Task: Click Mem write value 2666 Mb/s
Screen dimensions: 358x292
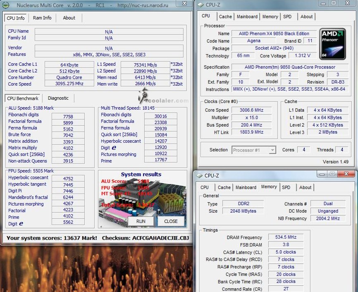Action: 145,84
